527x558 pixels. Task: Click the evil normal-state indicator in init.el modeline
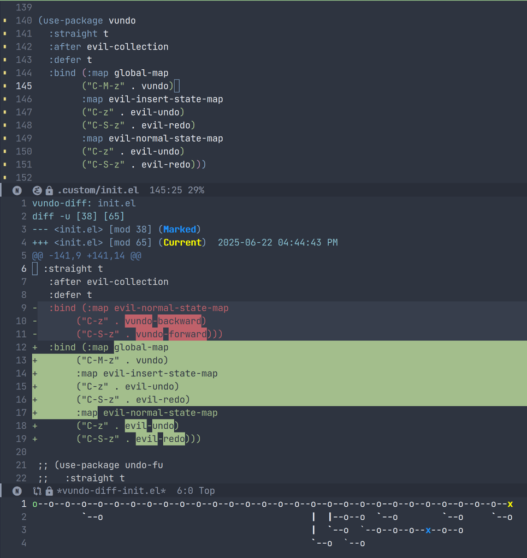coord(17,191)
